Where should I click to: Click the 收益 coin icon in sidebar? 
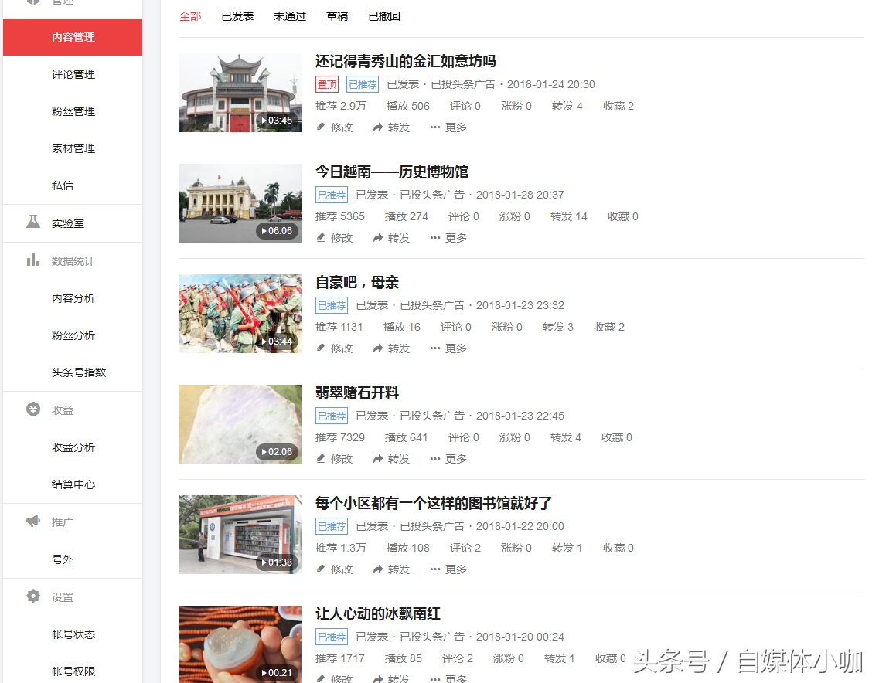tap(33, 409)
